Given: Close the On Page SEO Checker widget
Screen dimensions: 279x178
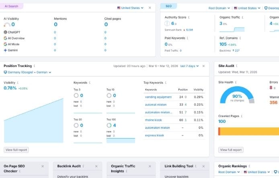Looking at the screenshot, I should click(43, 166).
